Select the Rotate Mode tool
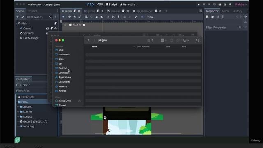The height and width of the screenshot is (148, 263). (75, 17)
